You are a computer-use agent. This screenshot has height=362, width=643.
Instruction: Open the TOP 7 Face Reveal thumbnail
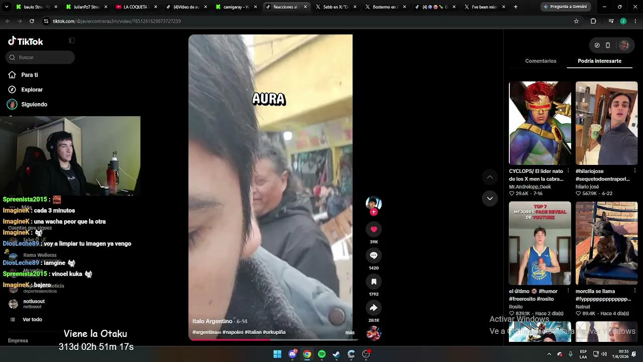(x=540, y=243)
